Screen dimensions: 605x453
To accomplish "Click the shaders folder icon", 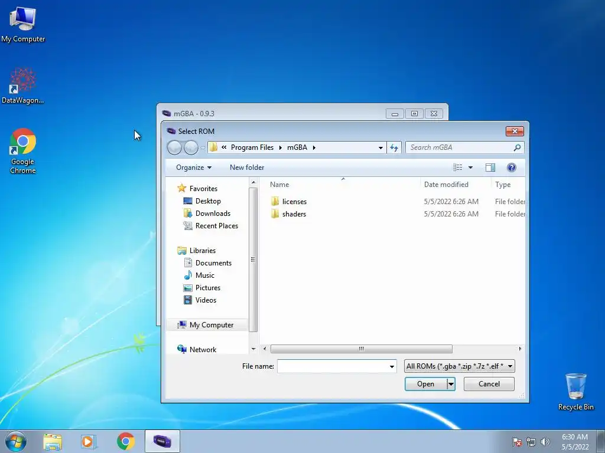I will (275, 214).
